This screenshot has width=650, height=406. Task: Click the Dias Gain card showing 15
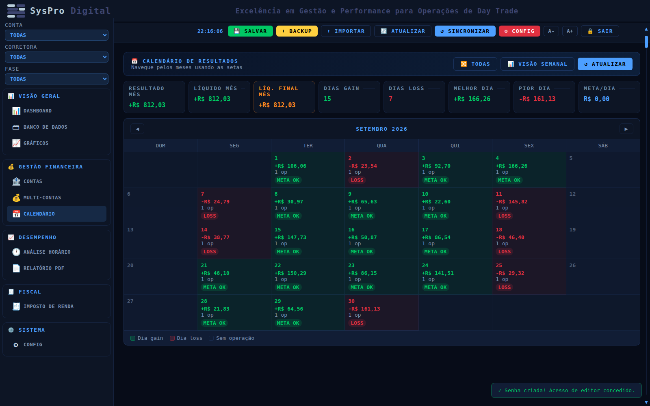click(349, 97)
